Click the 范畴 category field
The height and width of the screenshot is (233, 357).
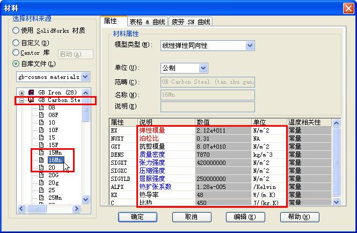point(208,82)
